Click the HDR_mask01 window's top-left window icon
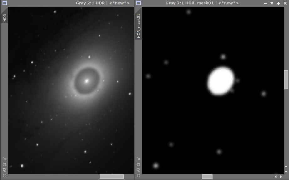 point(139,3)
